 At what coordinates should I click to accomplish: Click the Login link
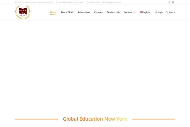(x=161, y=12)
